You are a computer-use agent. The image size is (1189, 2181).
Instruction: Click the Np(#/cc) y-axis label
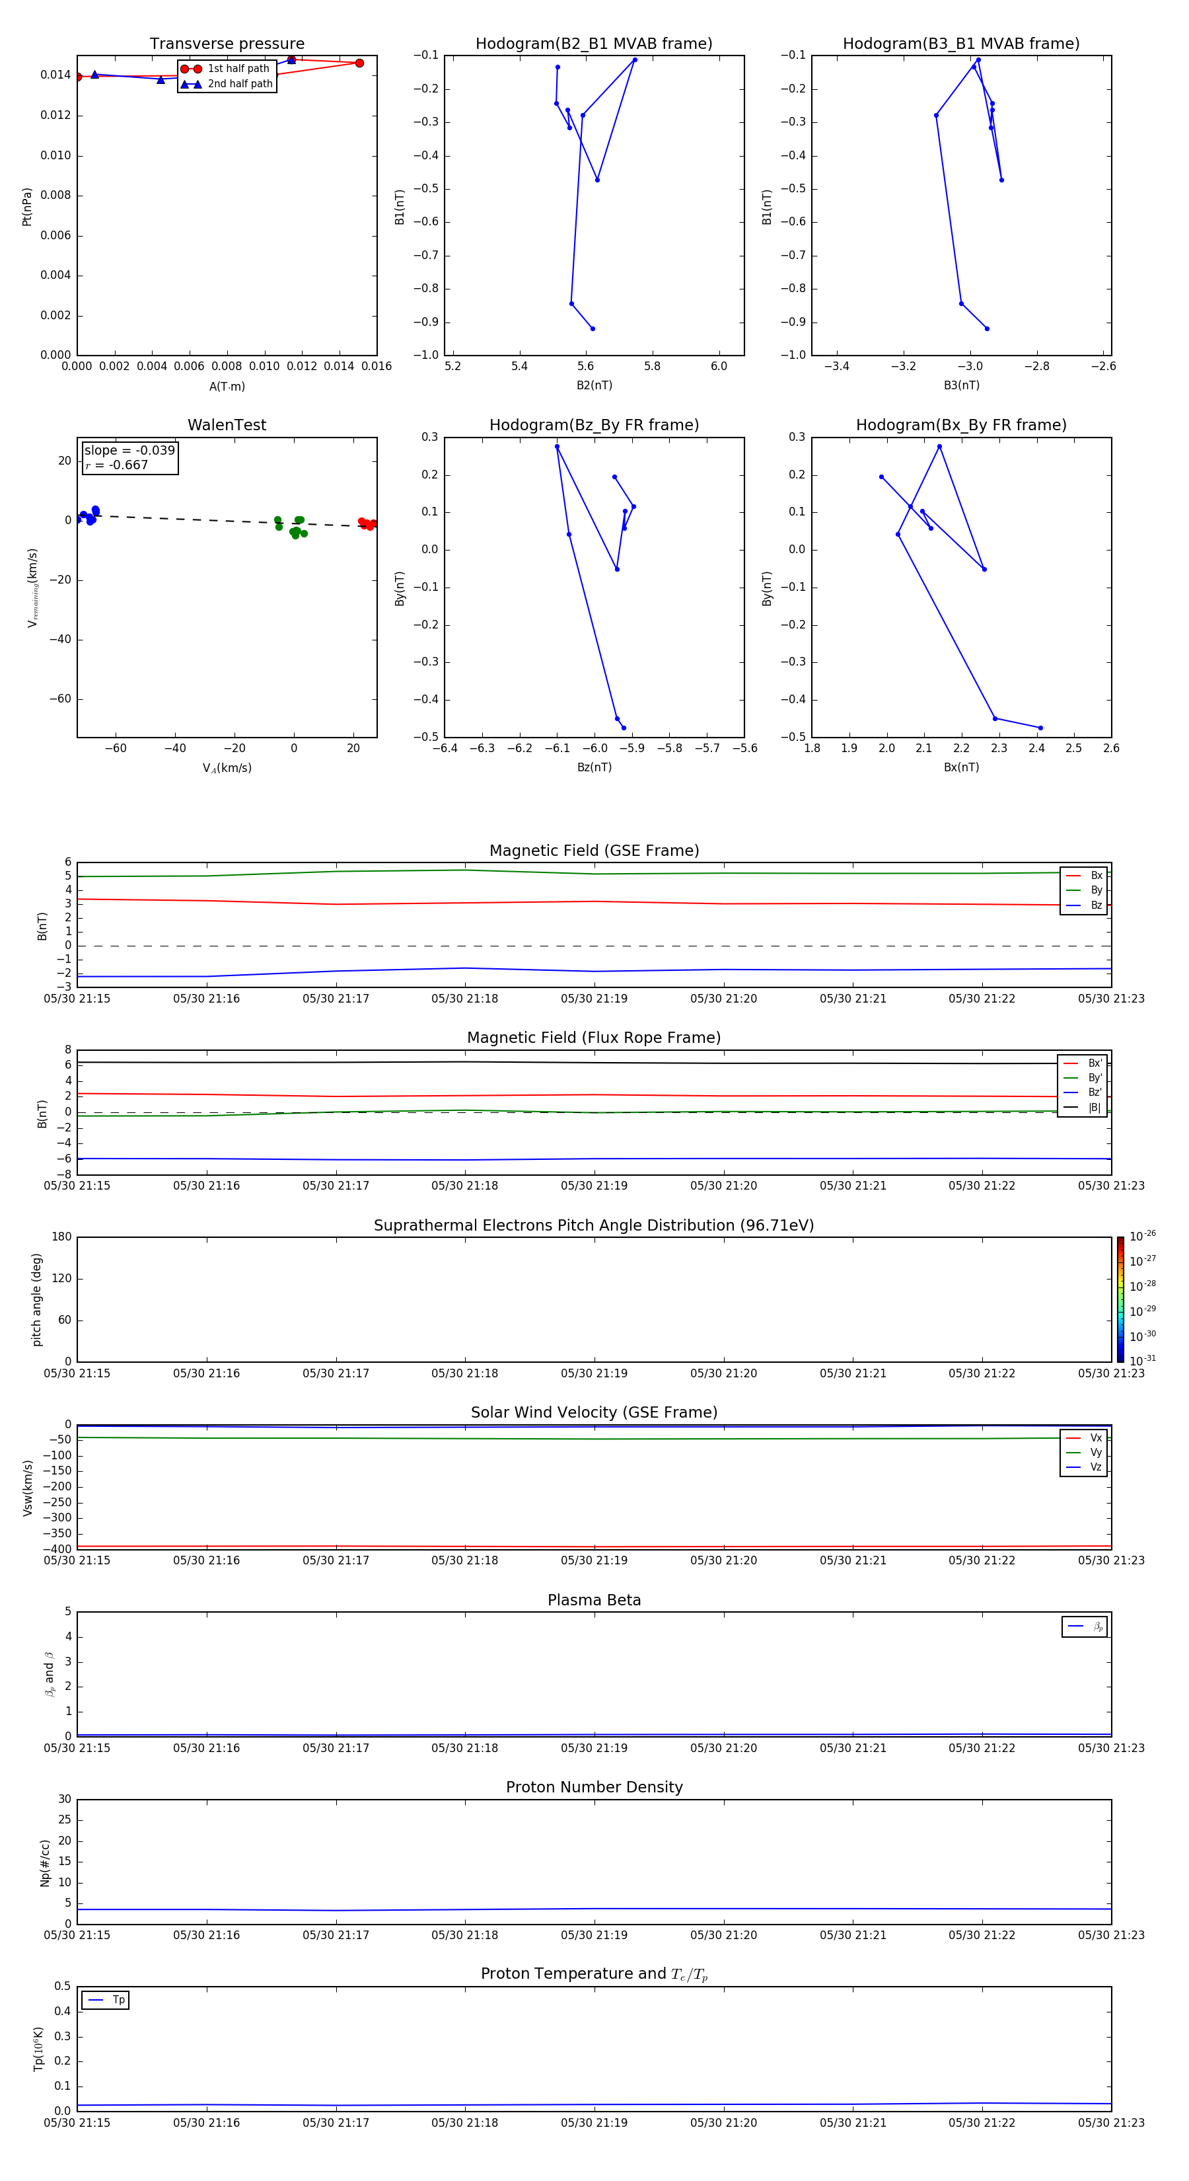tap(45, 1862)
